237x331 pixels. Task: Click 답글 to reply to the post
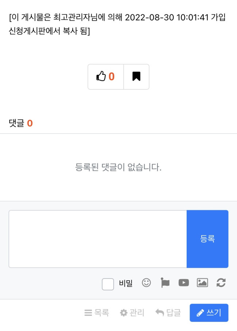click(x=168, y=313)
